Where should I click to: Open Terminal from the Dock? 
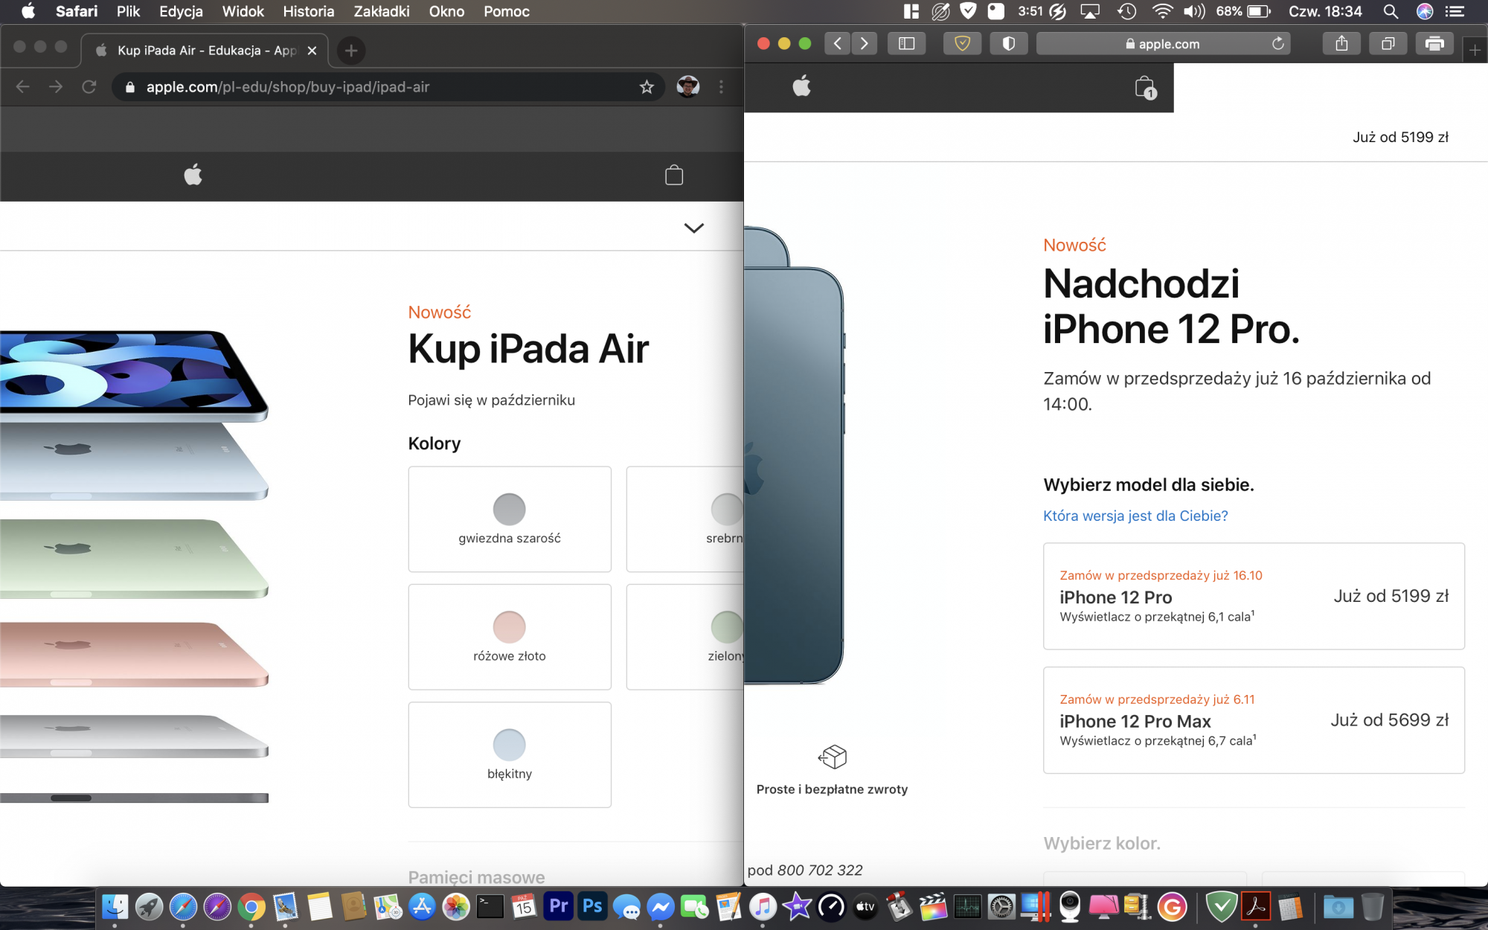490,906
